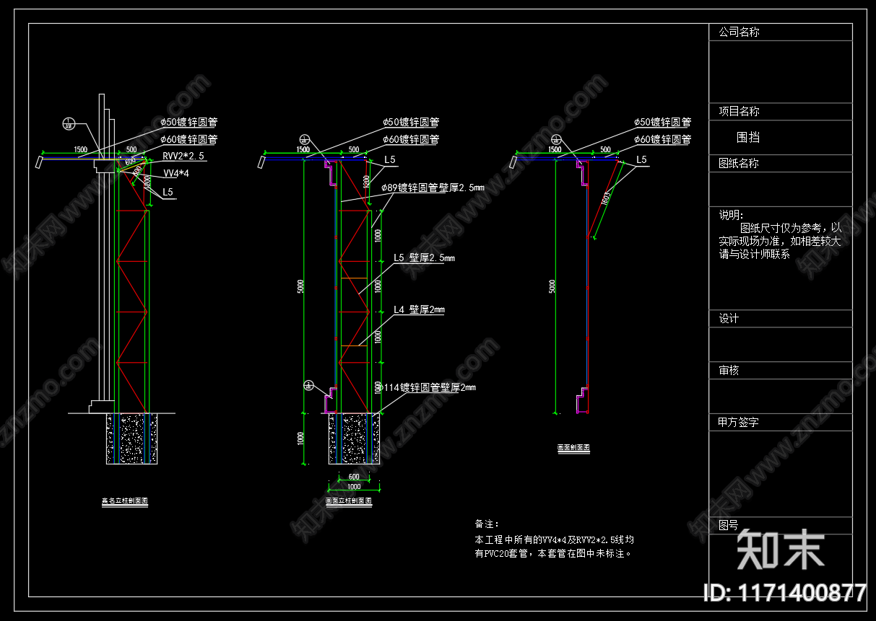Select the RVV2*2.5 cable annotation

183,156
